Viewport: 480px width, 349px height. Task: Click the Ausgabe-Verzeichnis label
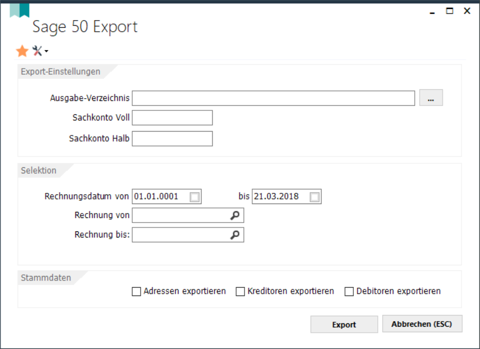tap(90, 98)
